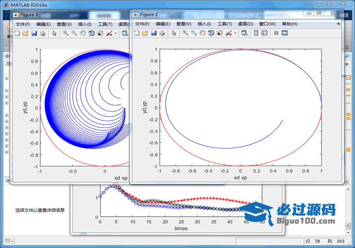The image size is (355, 248).
Task: Click orange code analyzer message indicator square
Action: point(349,77)
